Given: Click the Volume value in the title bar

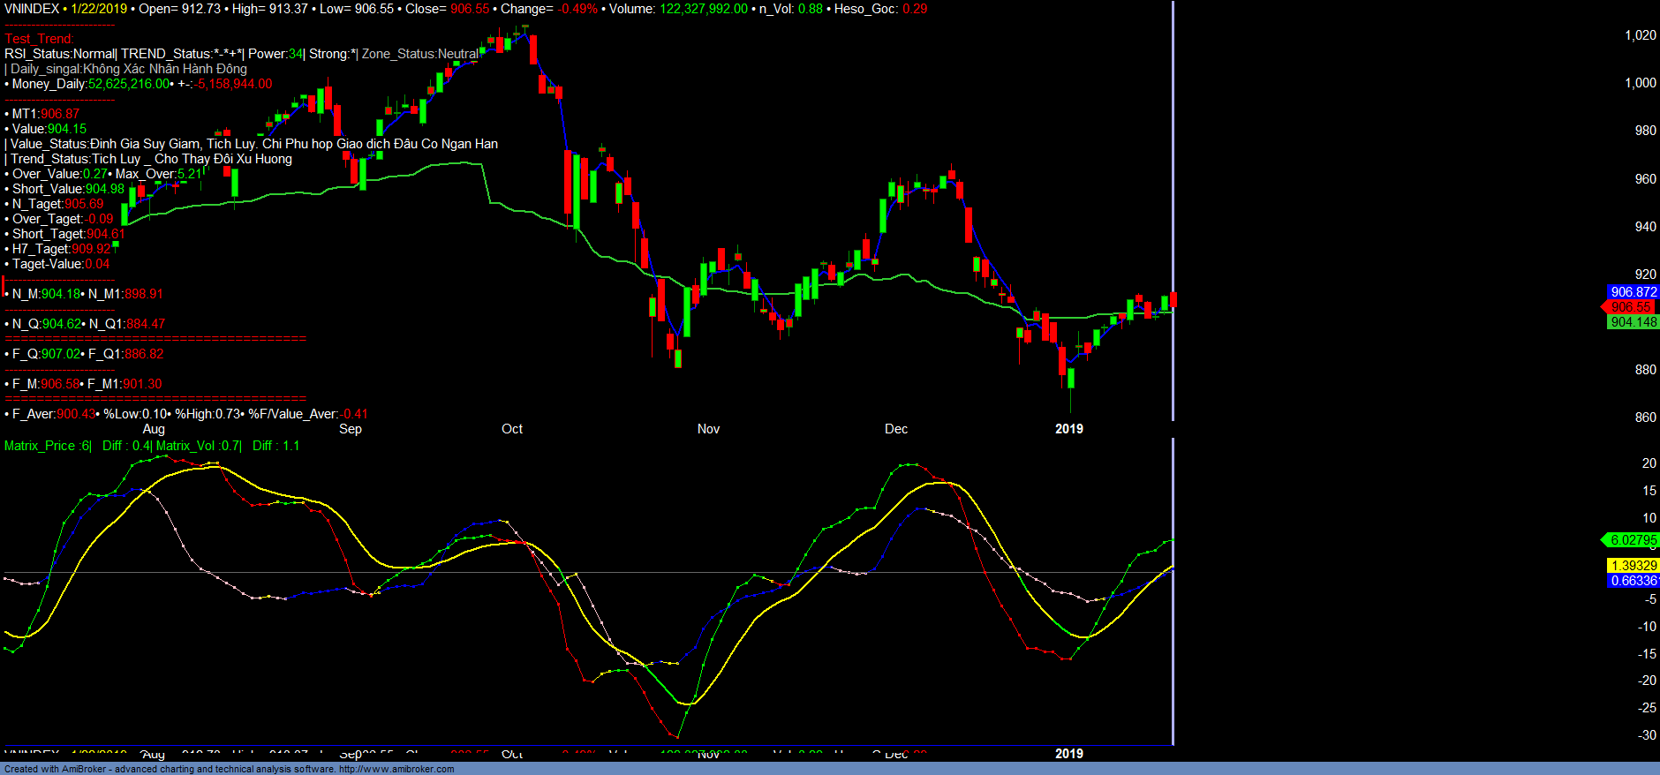Looking at the screenshot, I should tap(703, 9).
